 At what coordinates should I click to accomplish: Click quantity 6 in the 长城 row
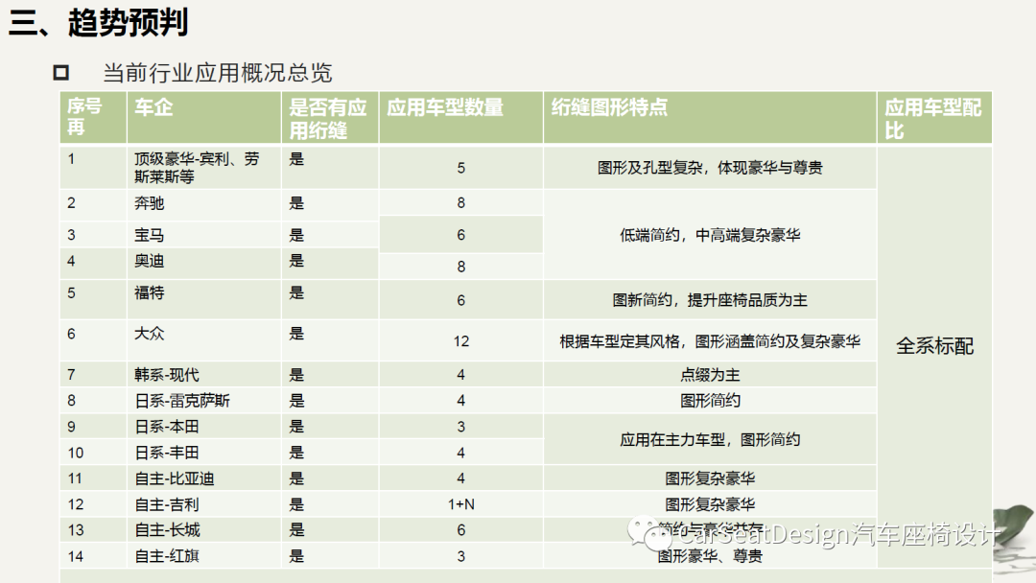461,530
